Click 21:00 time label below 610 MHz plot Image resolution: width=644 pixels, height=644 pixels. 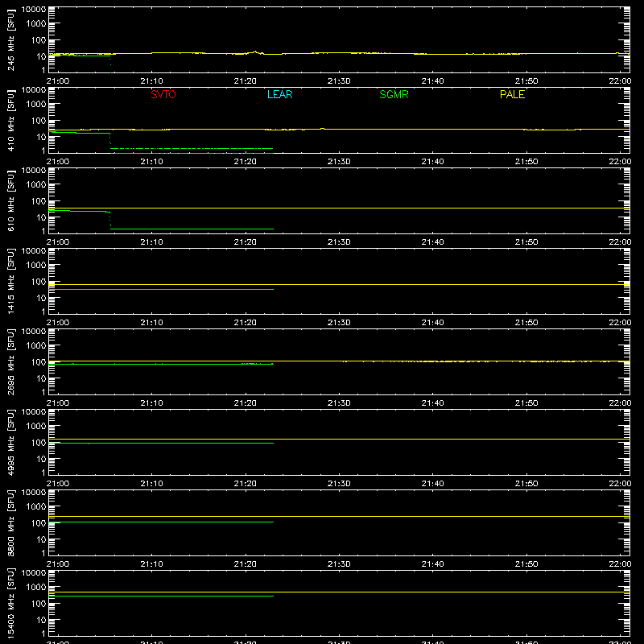pyautogui.click(x=58, y=242)
